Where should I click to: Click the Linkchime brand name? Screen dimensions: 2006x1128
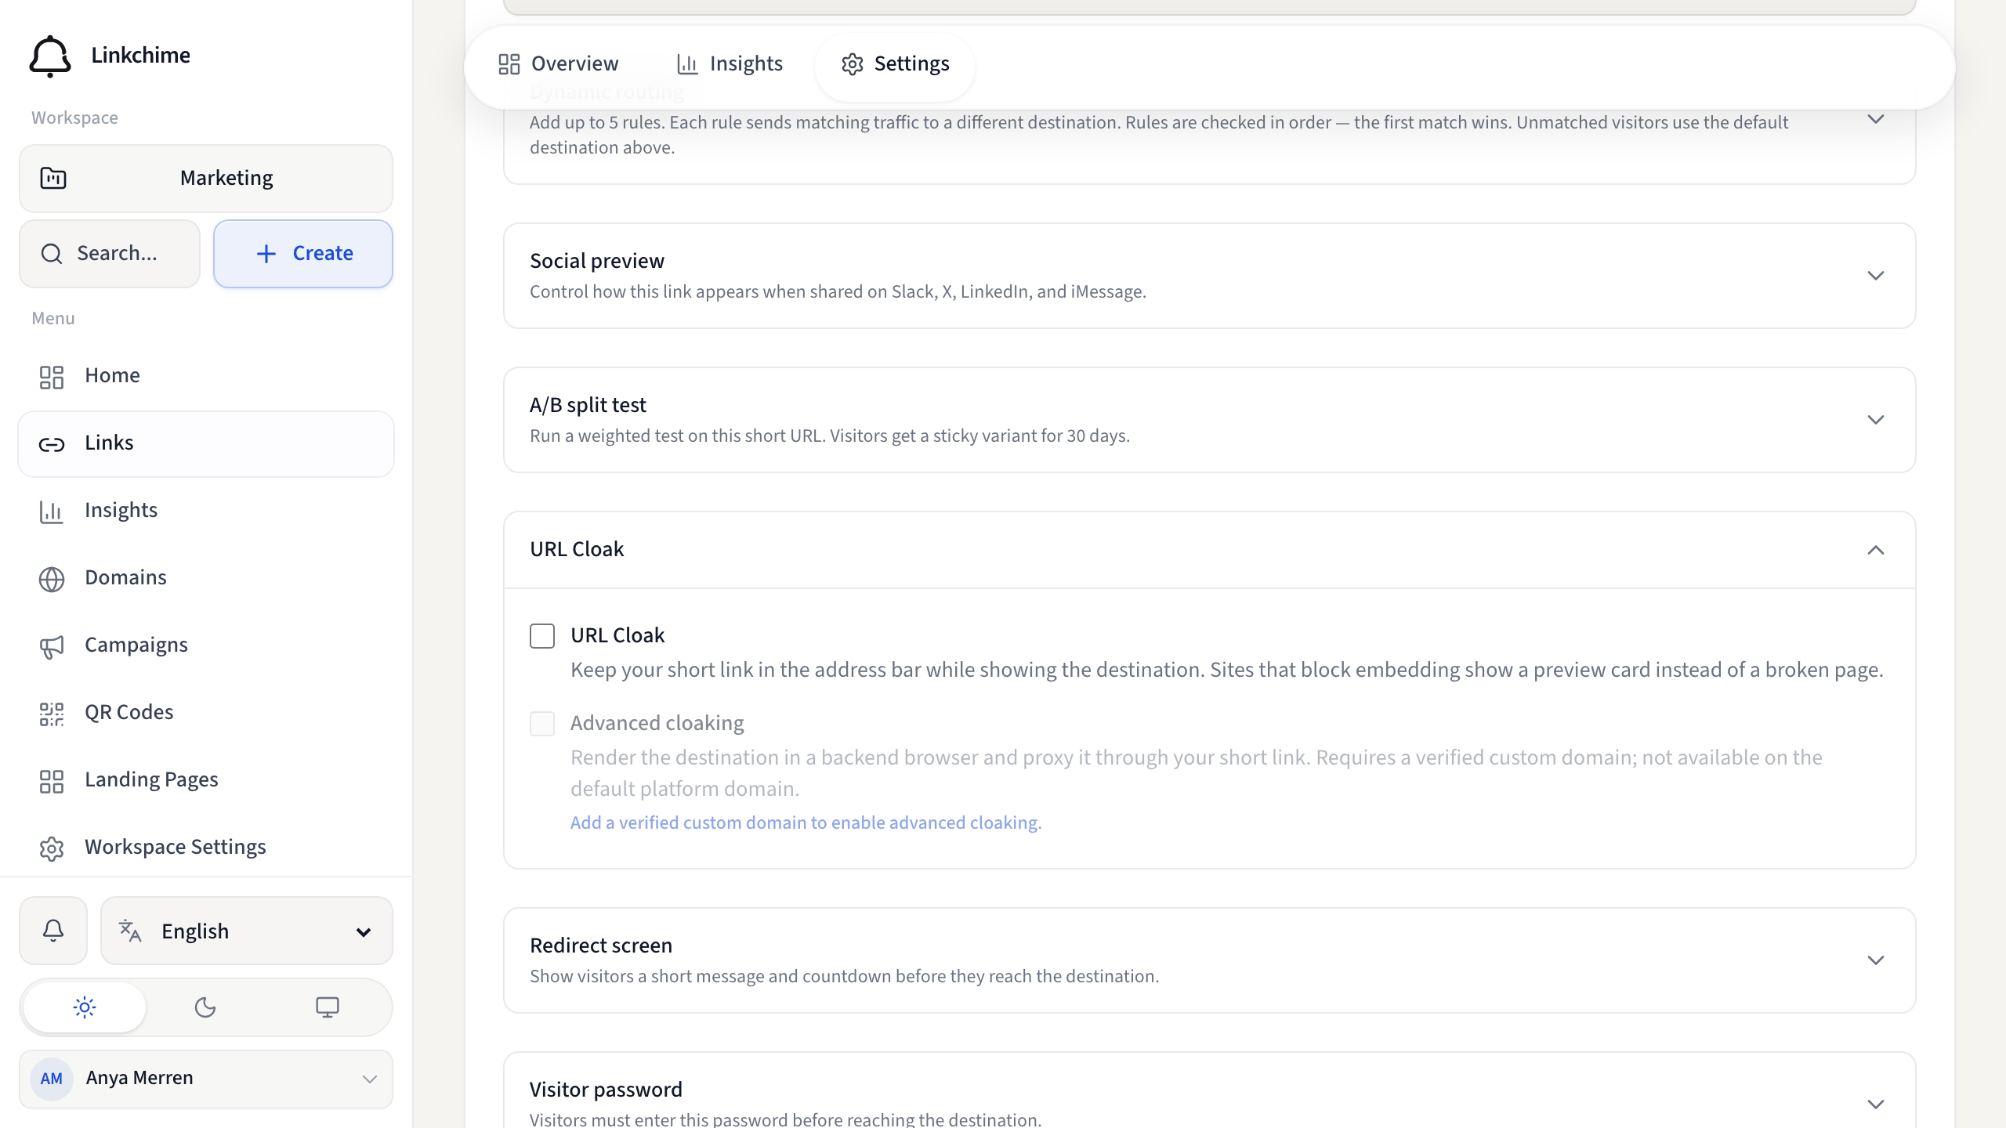pos(141,56)
